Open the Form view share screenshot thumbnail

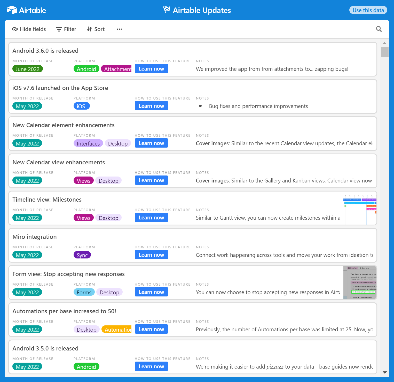click(360, 283)
